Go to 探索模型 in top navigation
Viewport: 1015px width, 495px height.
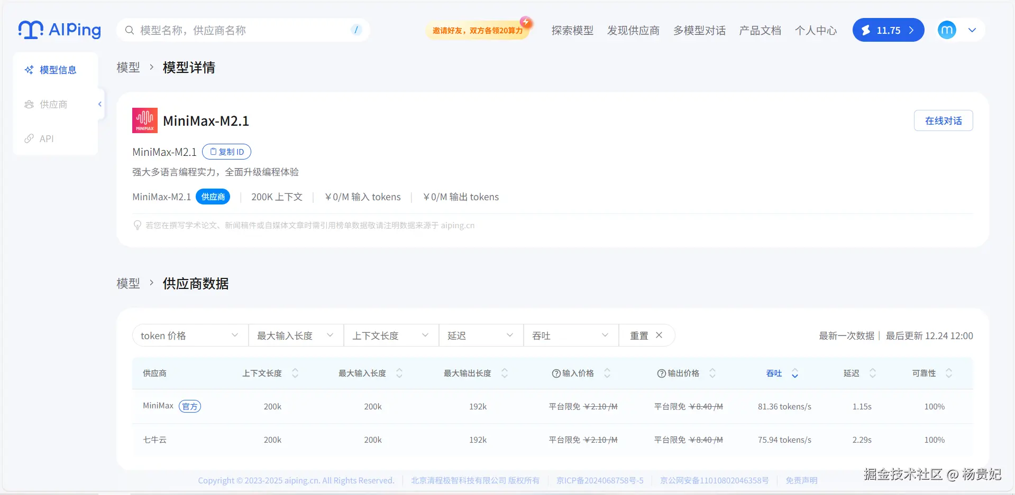click(572, 31)
